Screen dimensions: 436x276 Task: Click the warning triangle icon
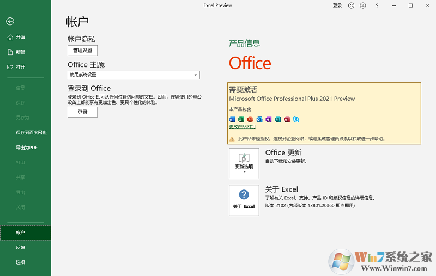[232, 139]
